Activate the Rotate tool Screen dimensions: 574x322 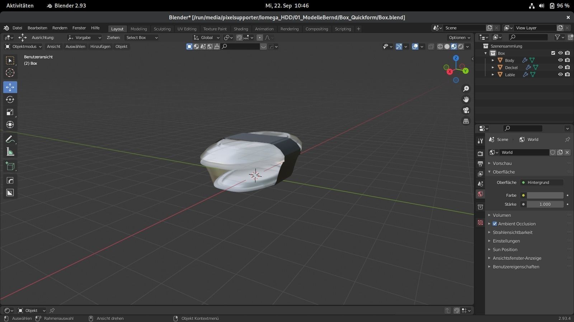(x=10, y=99)
